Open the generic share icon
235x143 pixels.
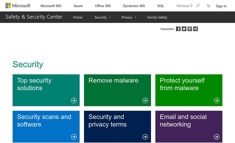[x=195, y=29]
